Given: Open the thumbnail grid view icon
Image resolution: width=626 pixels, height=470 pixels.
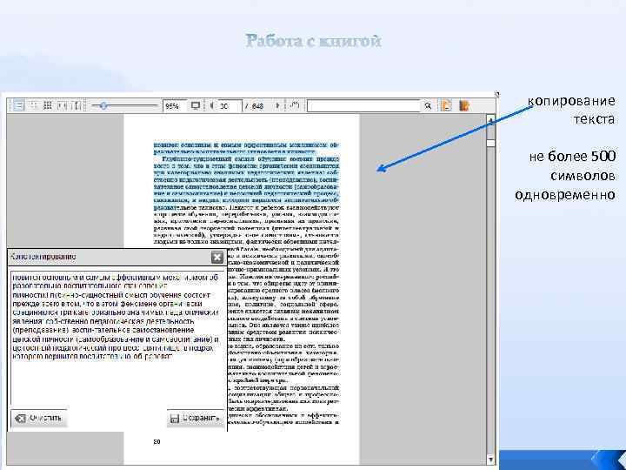Looking at the screenshot, I should (x=48, y=105).
